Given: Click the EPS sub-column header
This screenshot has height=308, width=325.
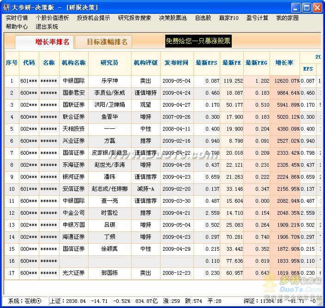Looking at the screenshot, I should point(308,69).
